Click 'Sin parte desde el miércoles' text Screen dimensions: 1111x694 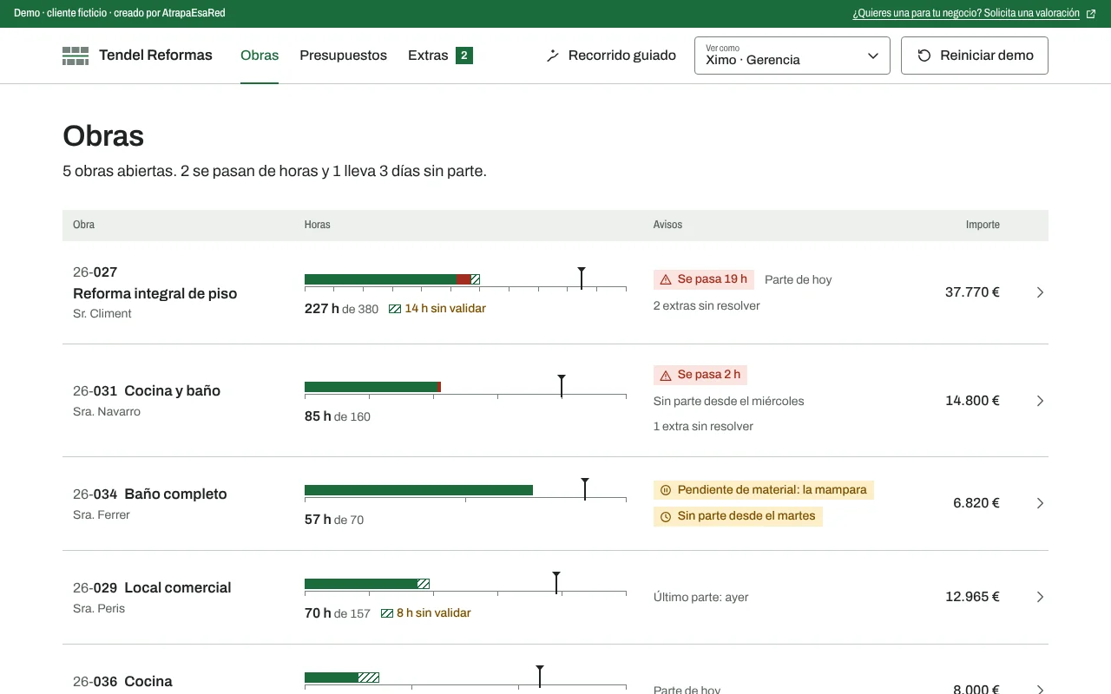click(729, 401)
